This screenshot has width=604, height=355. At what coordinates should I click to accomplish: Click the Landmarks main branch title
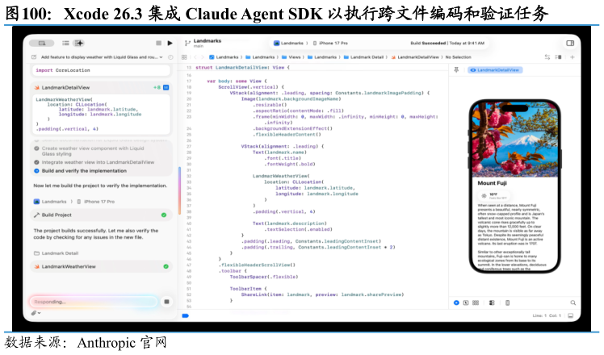coord(208,43)
